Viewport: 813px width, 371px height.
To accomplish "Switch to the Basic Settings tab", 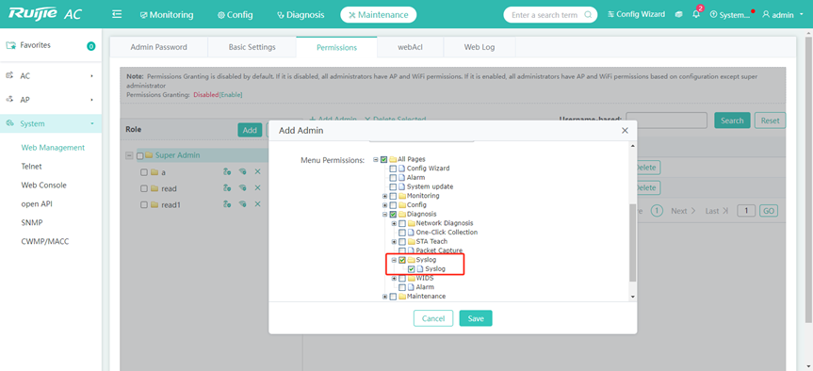I will 252,47.
